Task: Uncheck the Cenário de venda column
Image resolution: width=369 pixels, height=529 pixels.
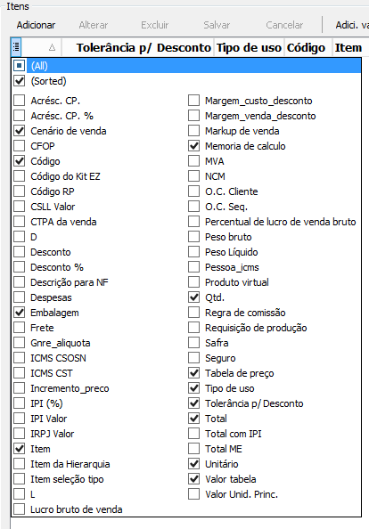Action: click(20, 131)
